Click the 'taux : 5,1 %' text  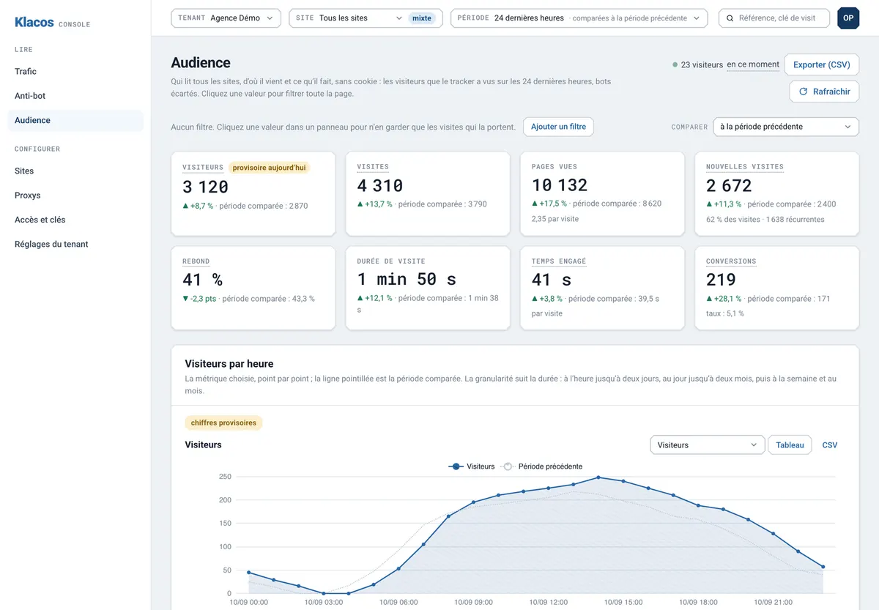[x=725, y=313]
